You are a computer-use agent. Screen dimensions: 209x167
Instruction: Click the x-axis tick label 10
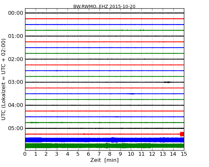point(131,154)
